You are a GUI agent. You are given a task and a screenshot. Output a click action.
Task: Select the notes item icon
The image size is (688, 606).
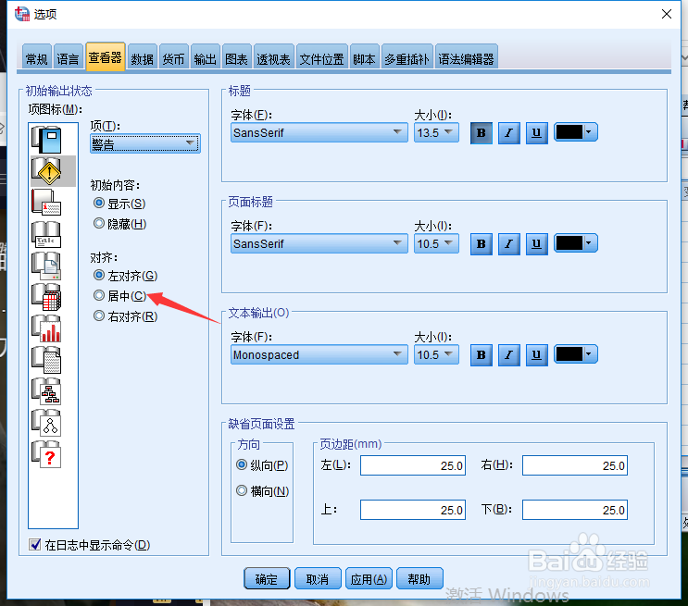tap(47, 202)
